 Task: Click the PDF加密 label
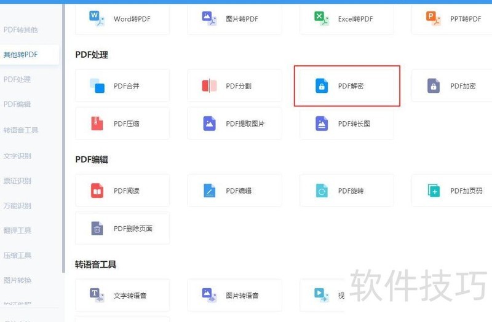click(x=463, y=86)
